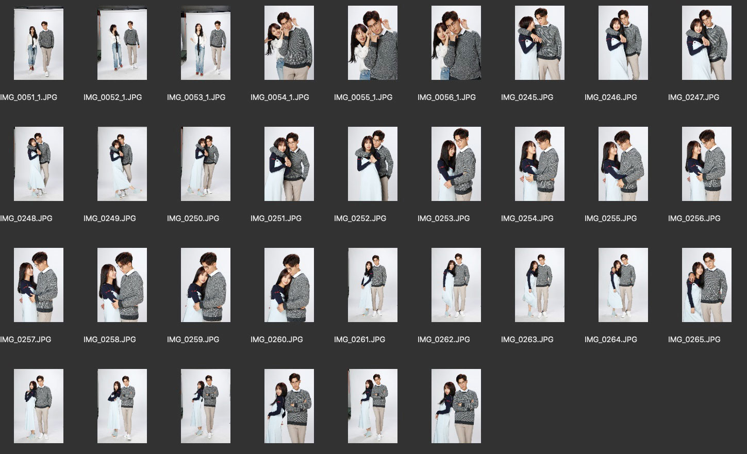Click the IMG_0264.JPG file name
The width and height of the screenshot is (747, 454).
click(610, 340)
